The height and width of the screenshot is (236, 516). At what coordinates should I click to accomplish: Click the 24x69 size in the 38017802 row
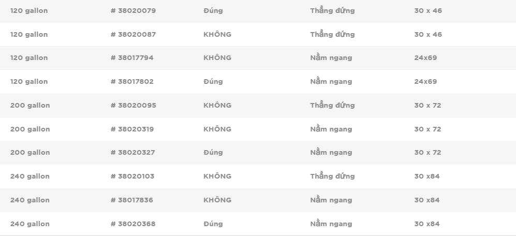point(425,81)
